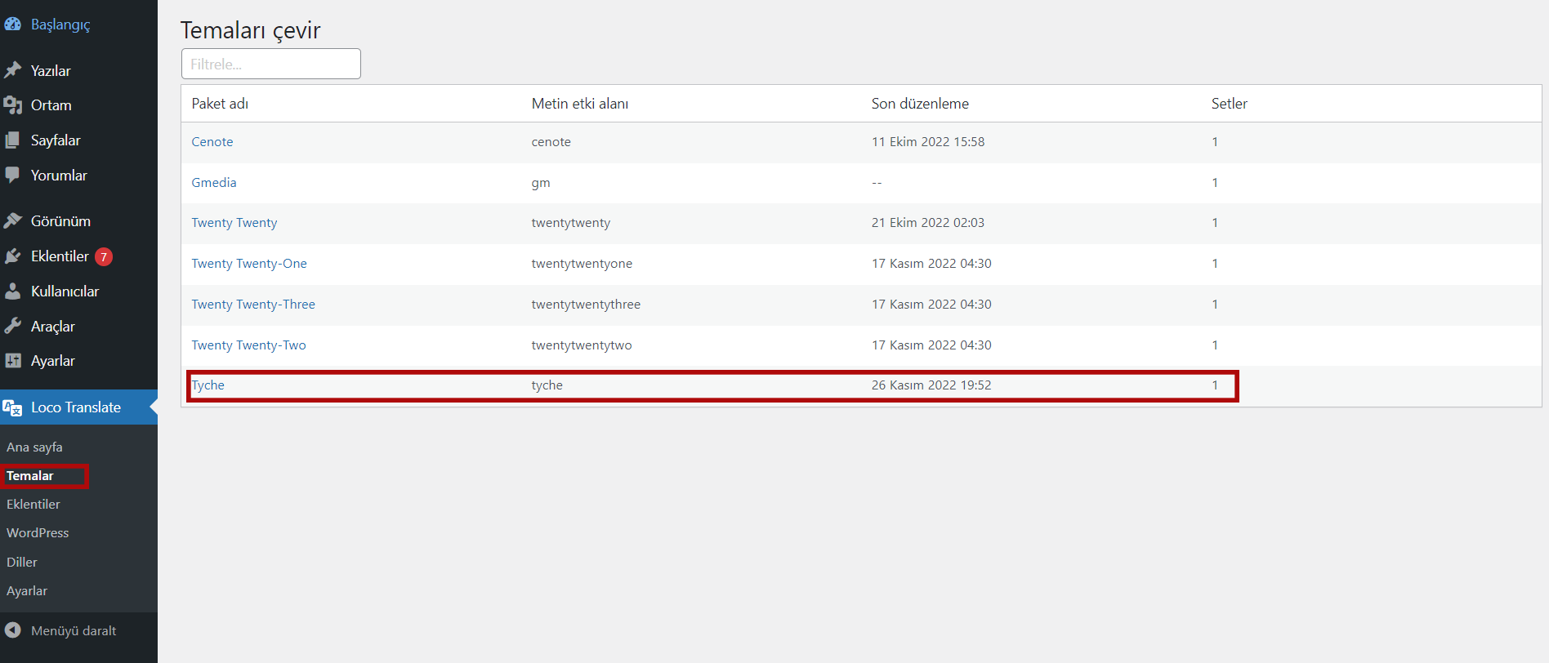Open the Twenty Twenty-One theme link
The height and width of the screenshot is (663, 1549).
(249, 264)
